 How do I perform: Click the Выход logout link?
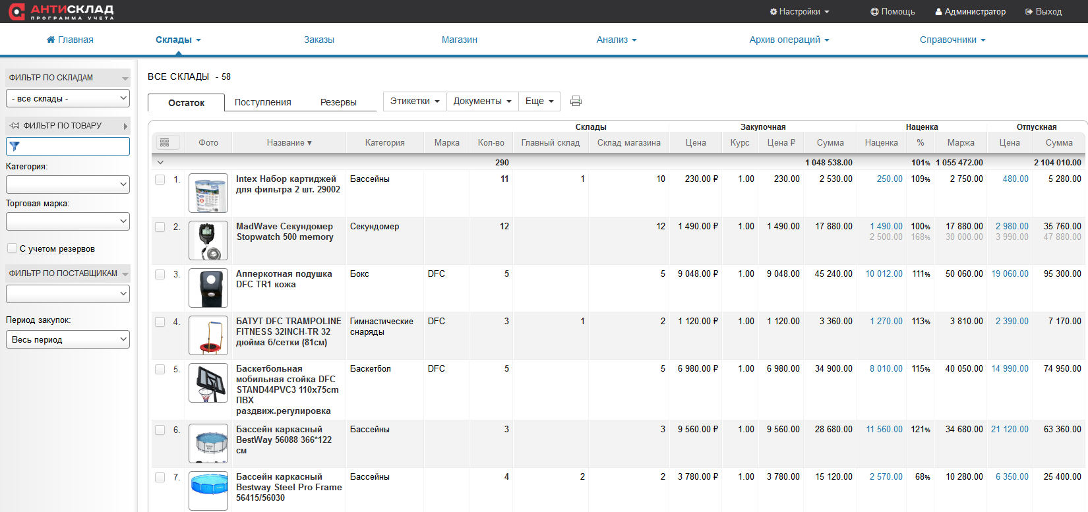tap(1044, 11)
